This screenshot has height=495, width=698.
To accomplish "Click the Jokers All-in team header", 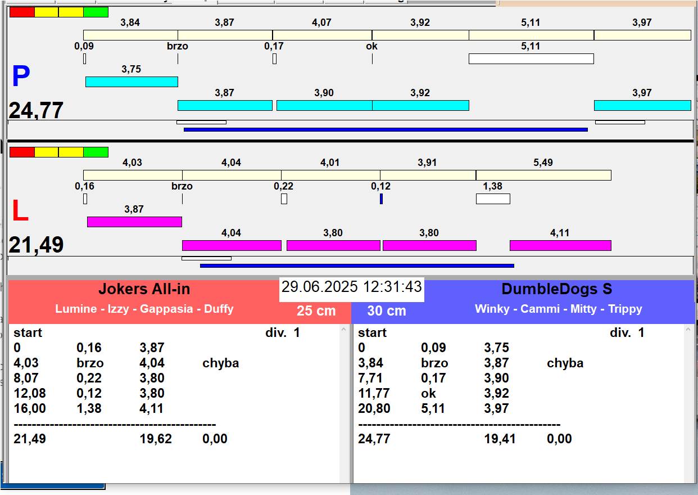I will pos(144,289).
